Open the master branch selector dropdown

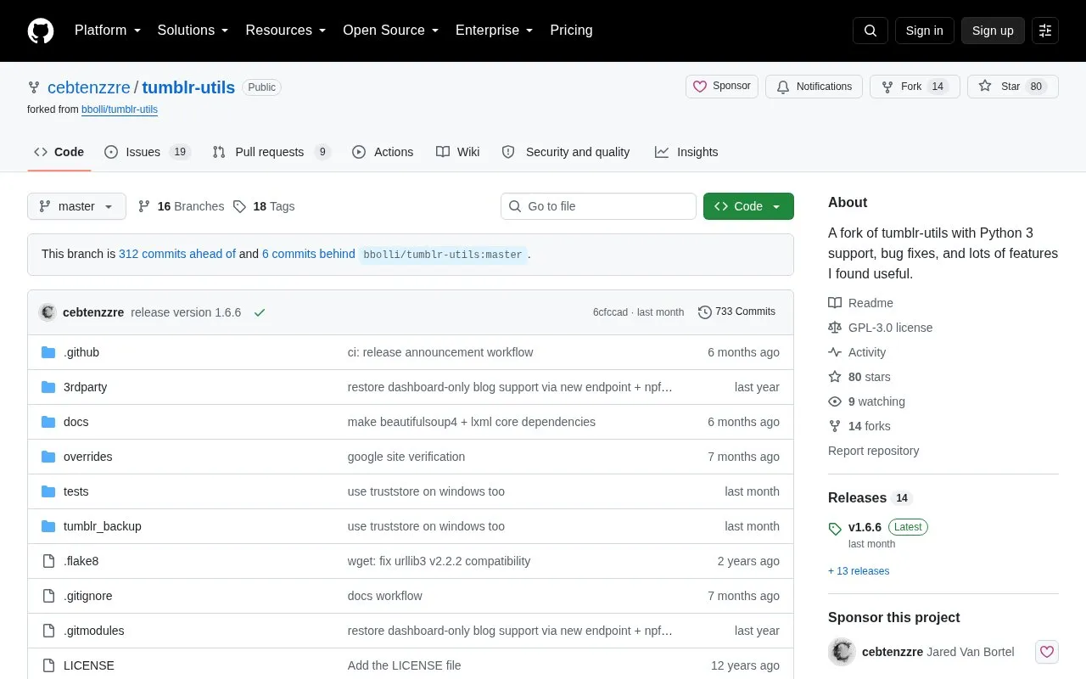point(76,206)
